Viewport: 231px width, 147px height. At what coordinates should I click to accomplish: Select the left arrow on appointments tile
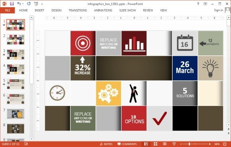203,43
